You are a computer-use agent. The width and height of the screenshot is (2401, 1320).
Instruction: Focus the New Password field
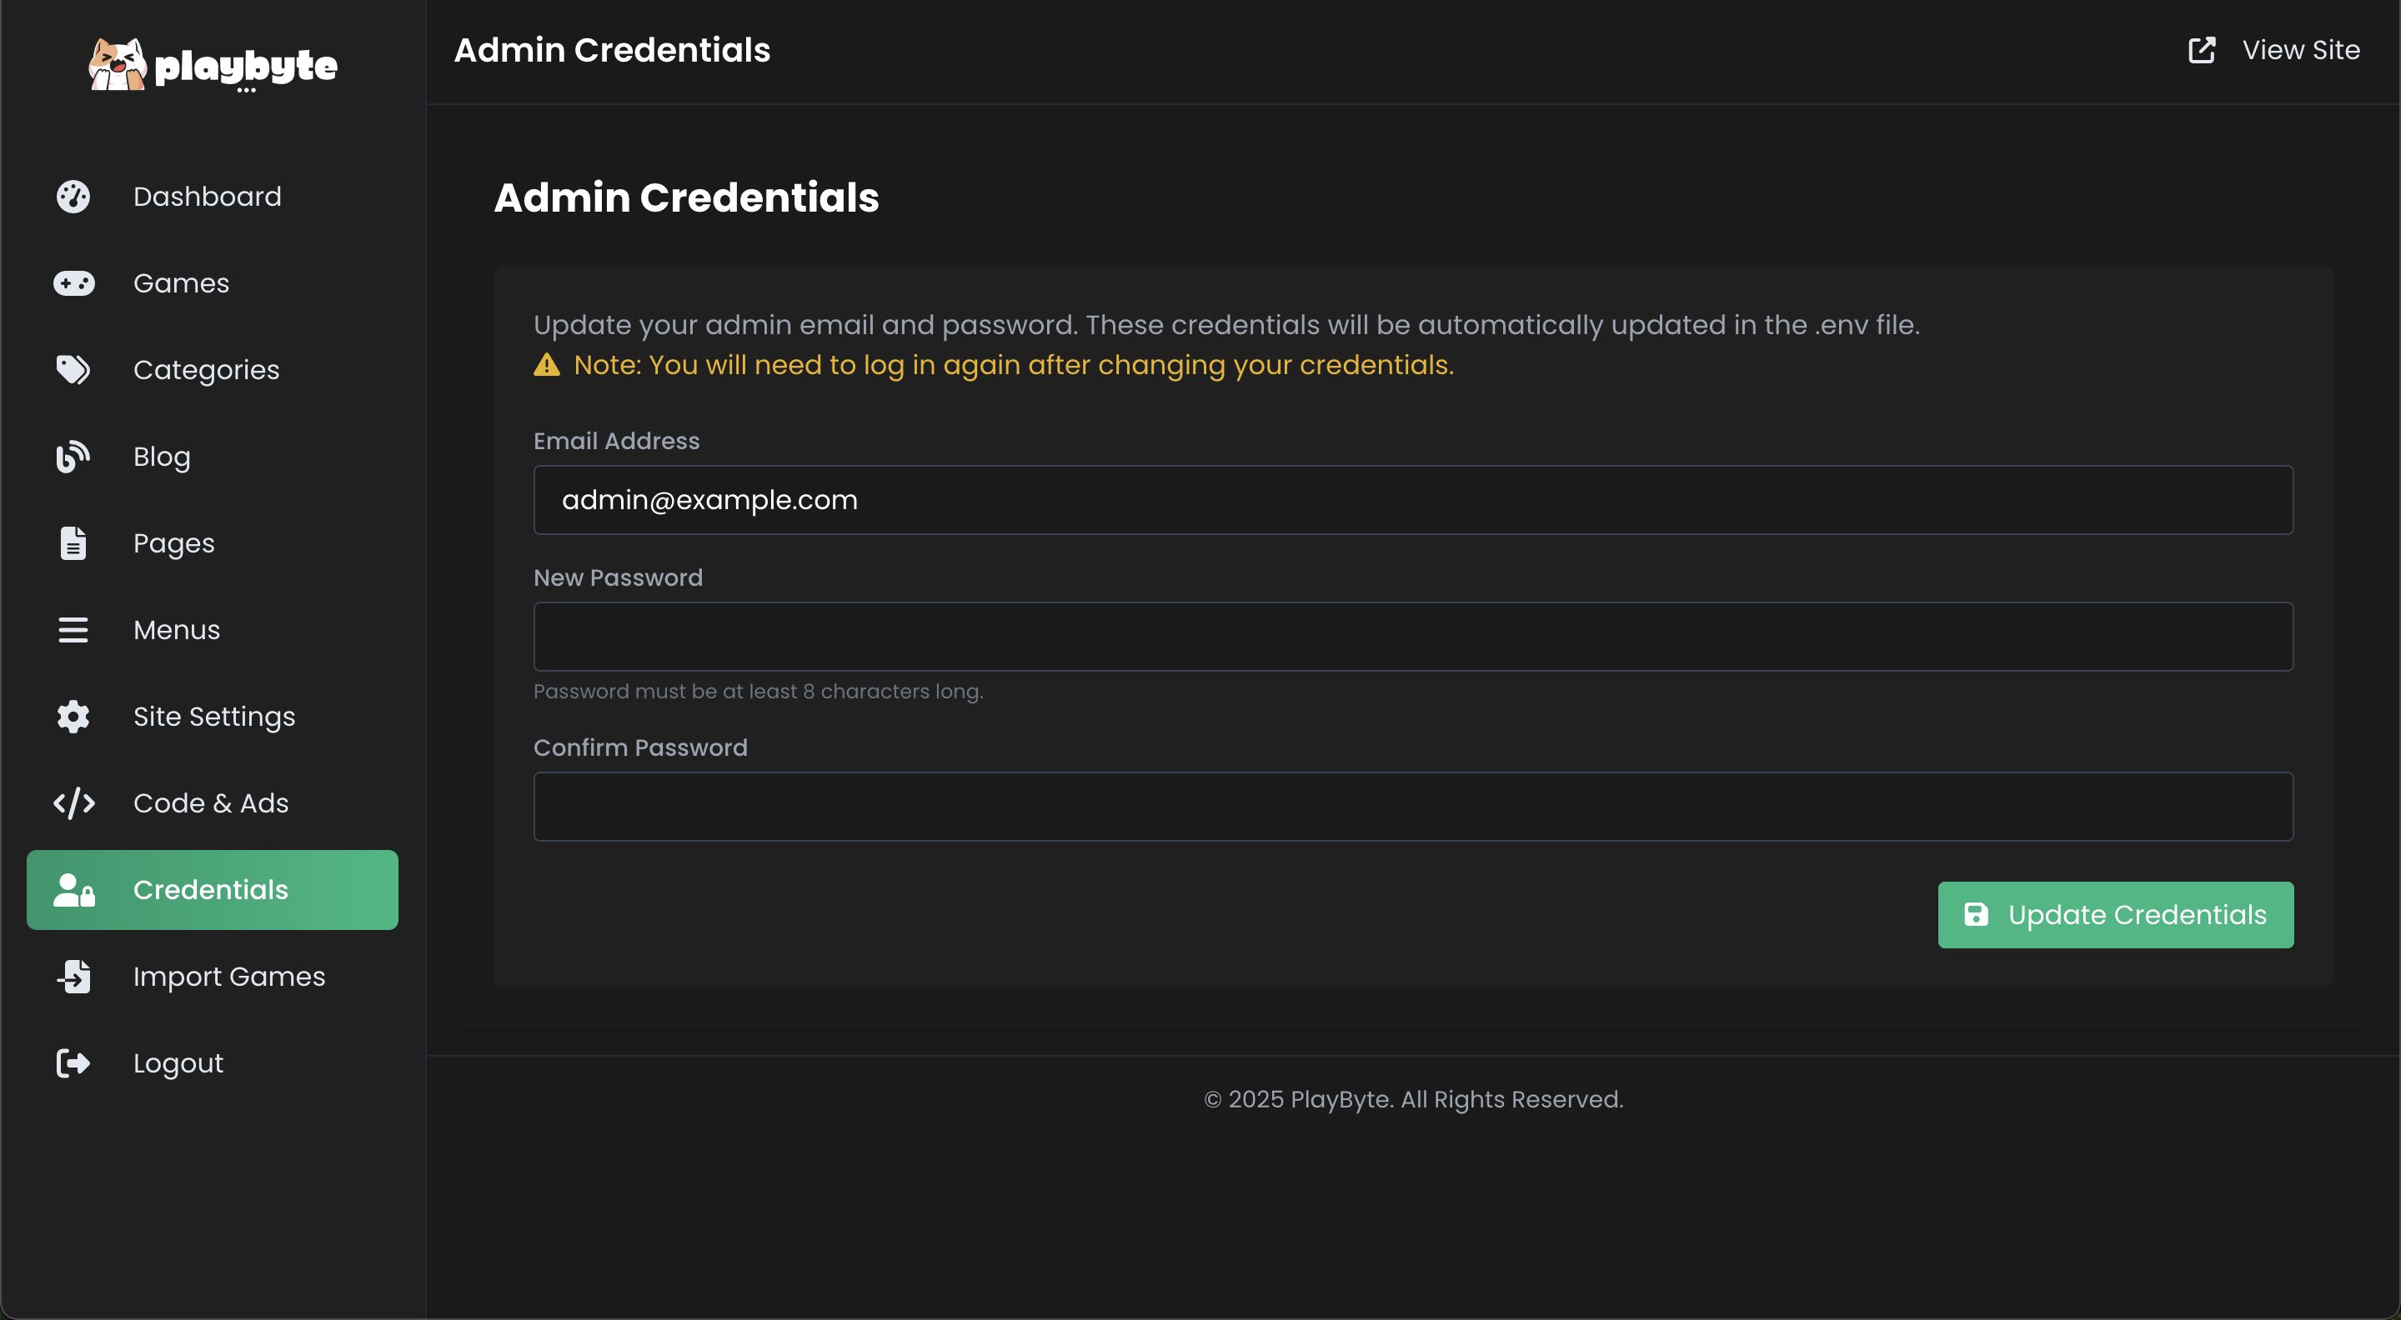1413,637
